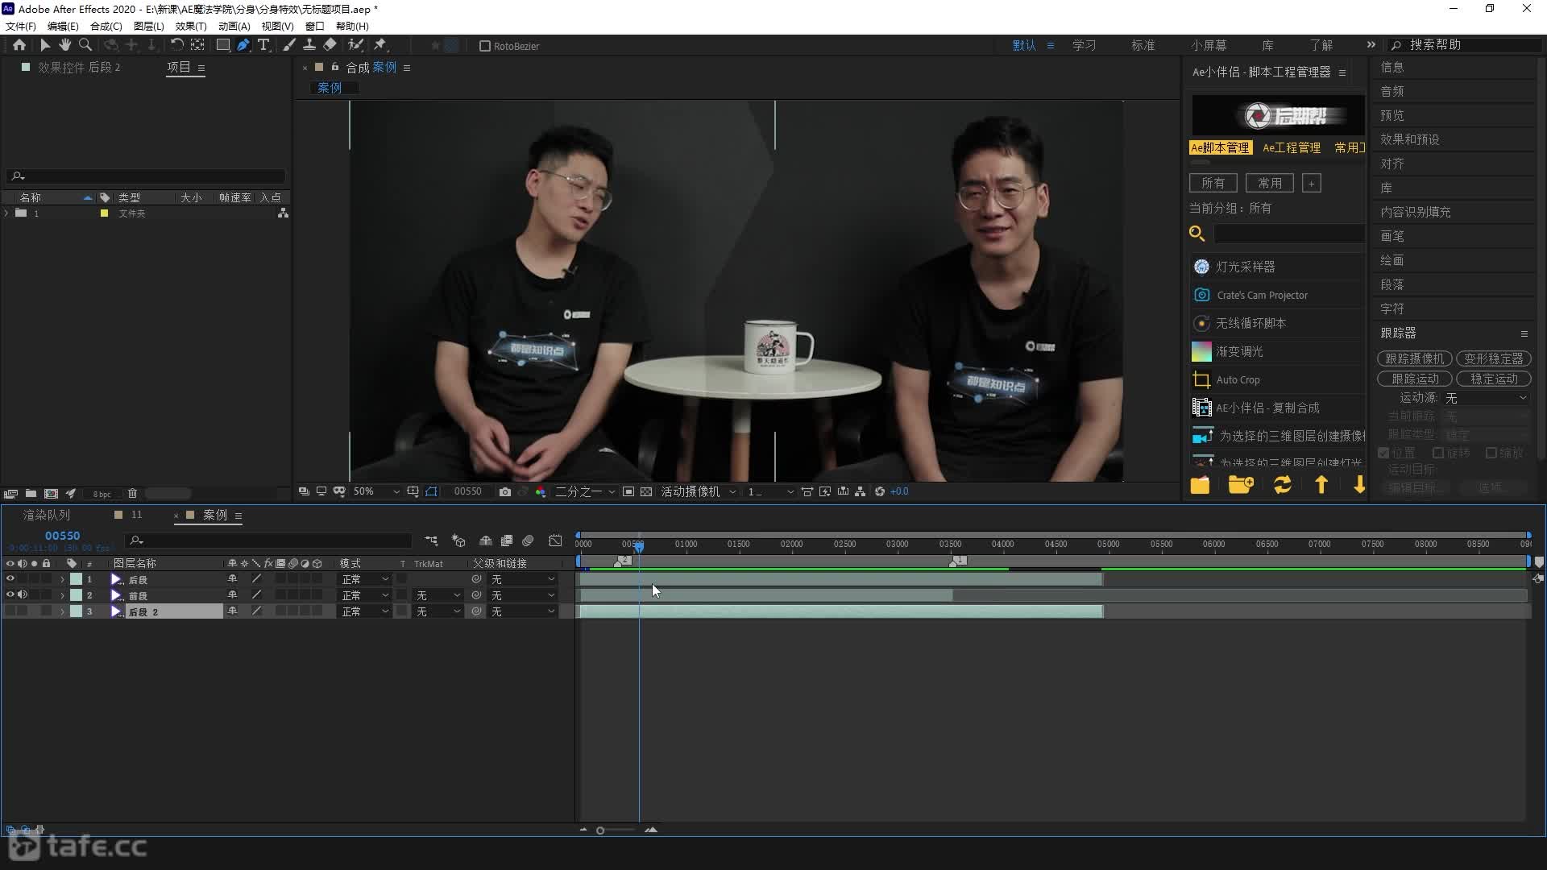The height and width of the screenshot is (870, 1547).
Task: Open the 效果(T) menu
Action: pos(191,26)
